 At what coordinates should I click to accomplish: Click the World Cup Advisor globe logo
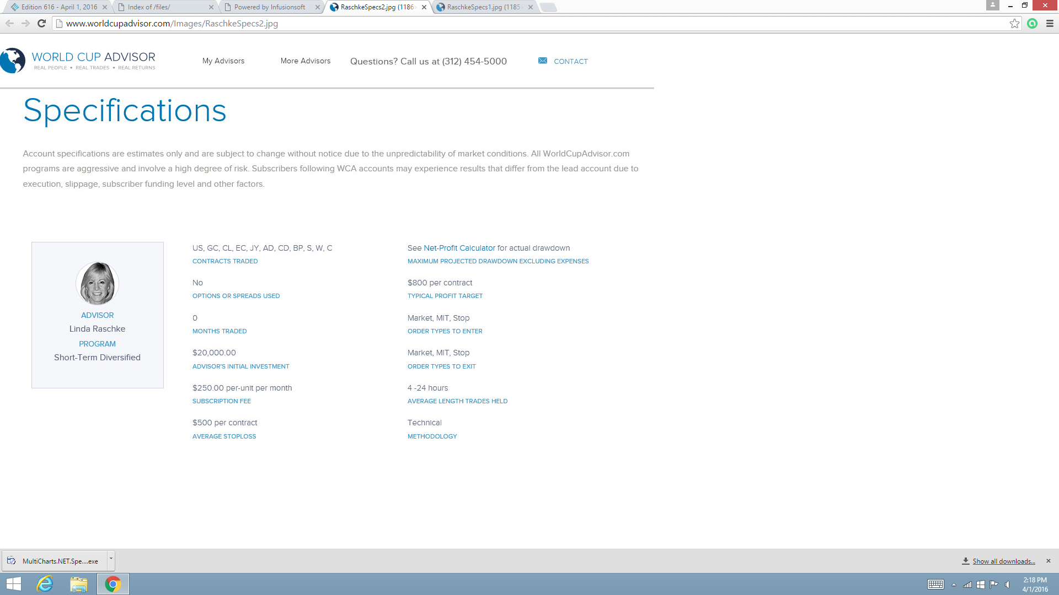coord(13,61)
